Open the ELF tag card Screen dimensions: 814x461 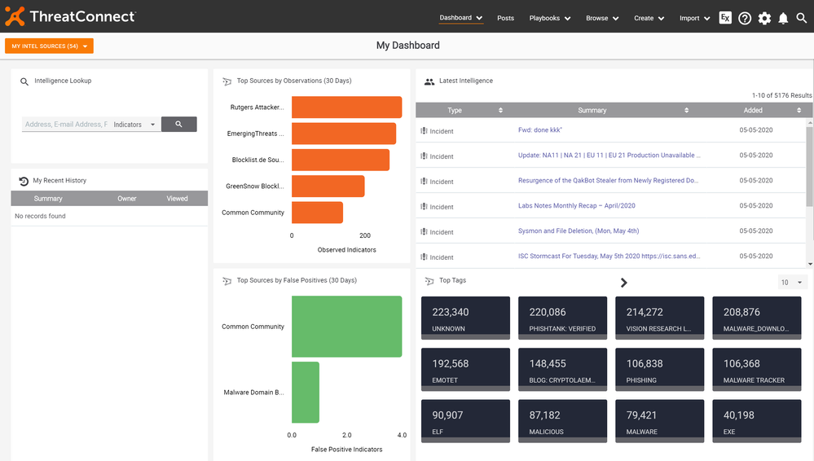click(465, 421)
